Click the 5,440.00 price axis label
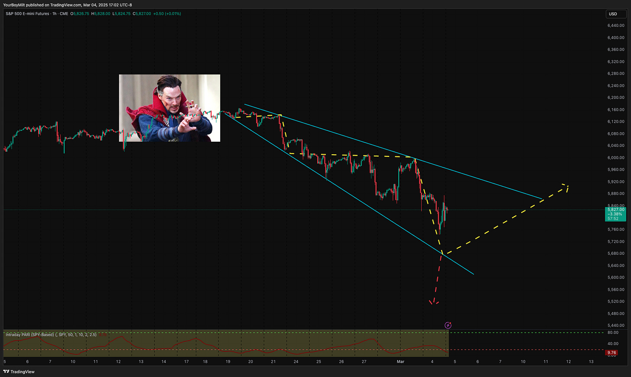The image size is (631, 377). coord(616,325)
